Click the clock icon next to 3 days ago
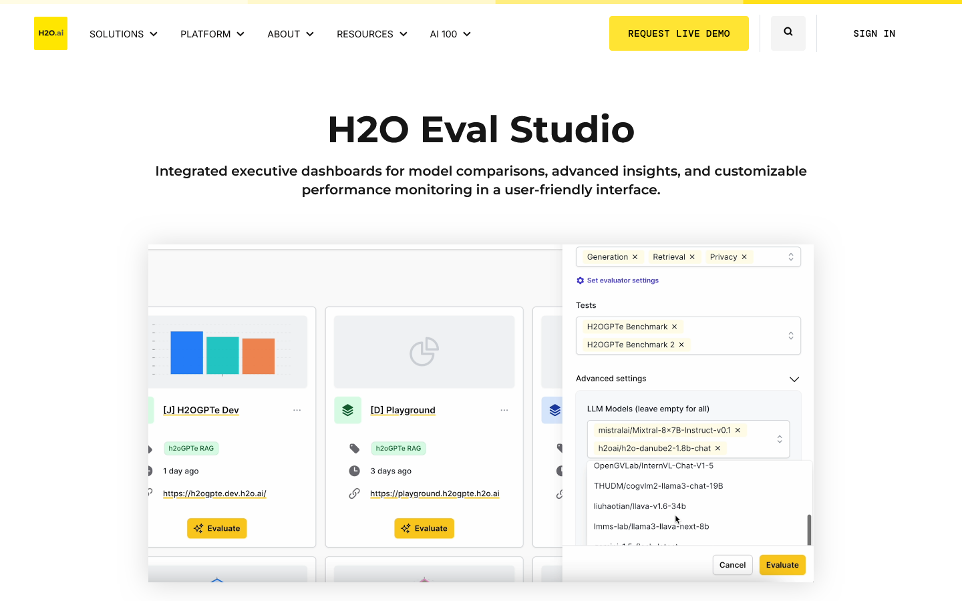 pos(355,471)
